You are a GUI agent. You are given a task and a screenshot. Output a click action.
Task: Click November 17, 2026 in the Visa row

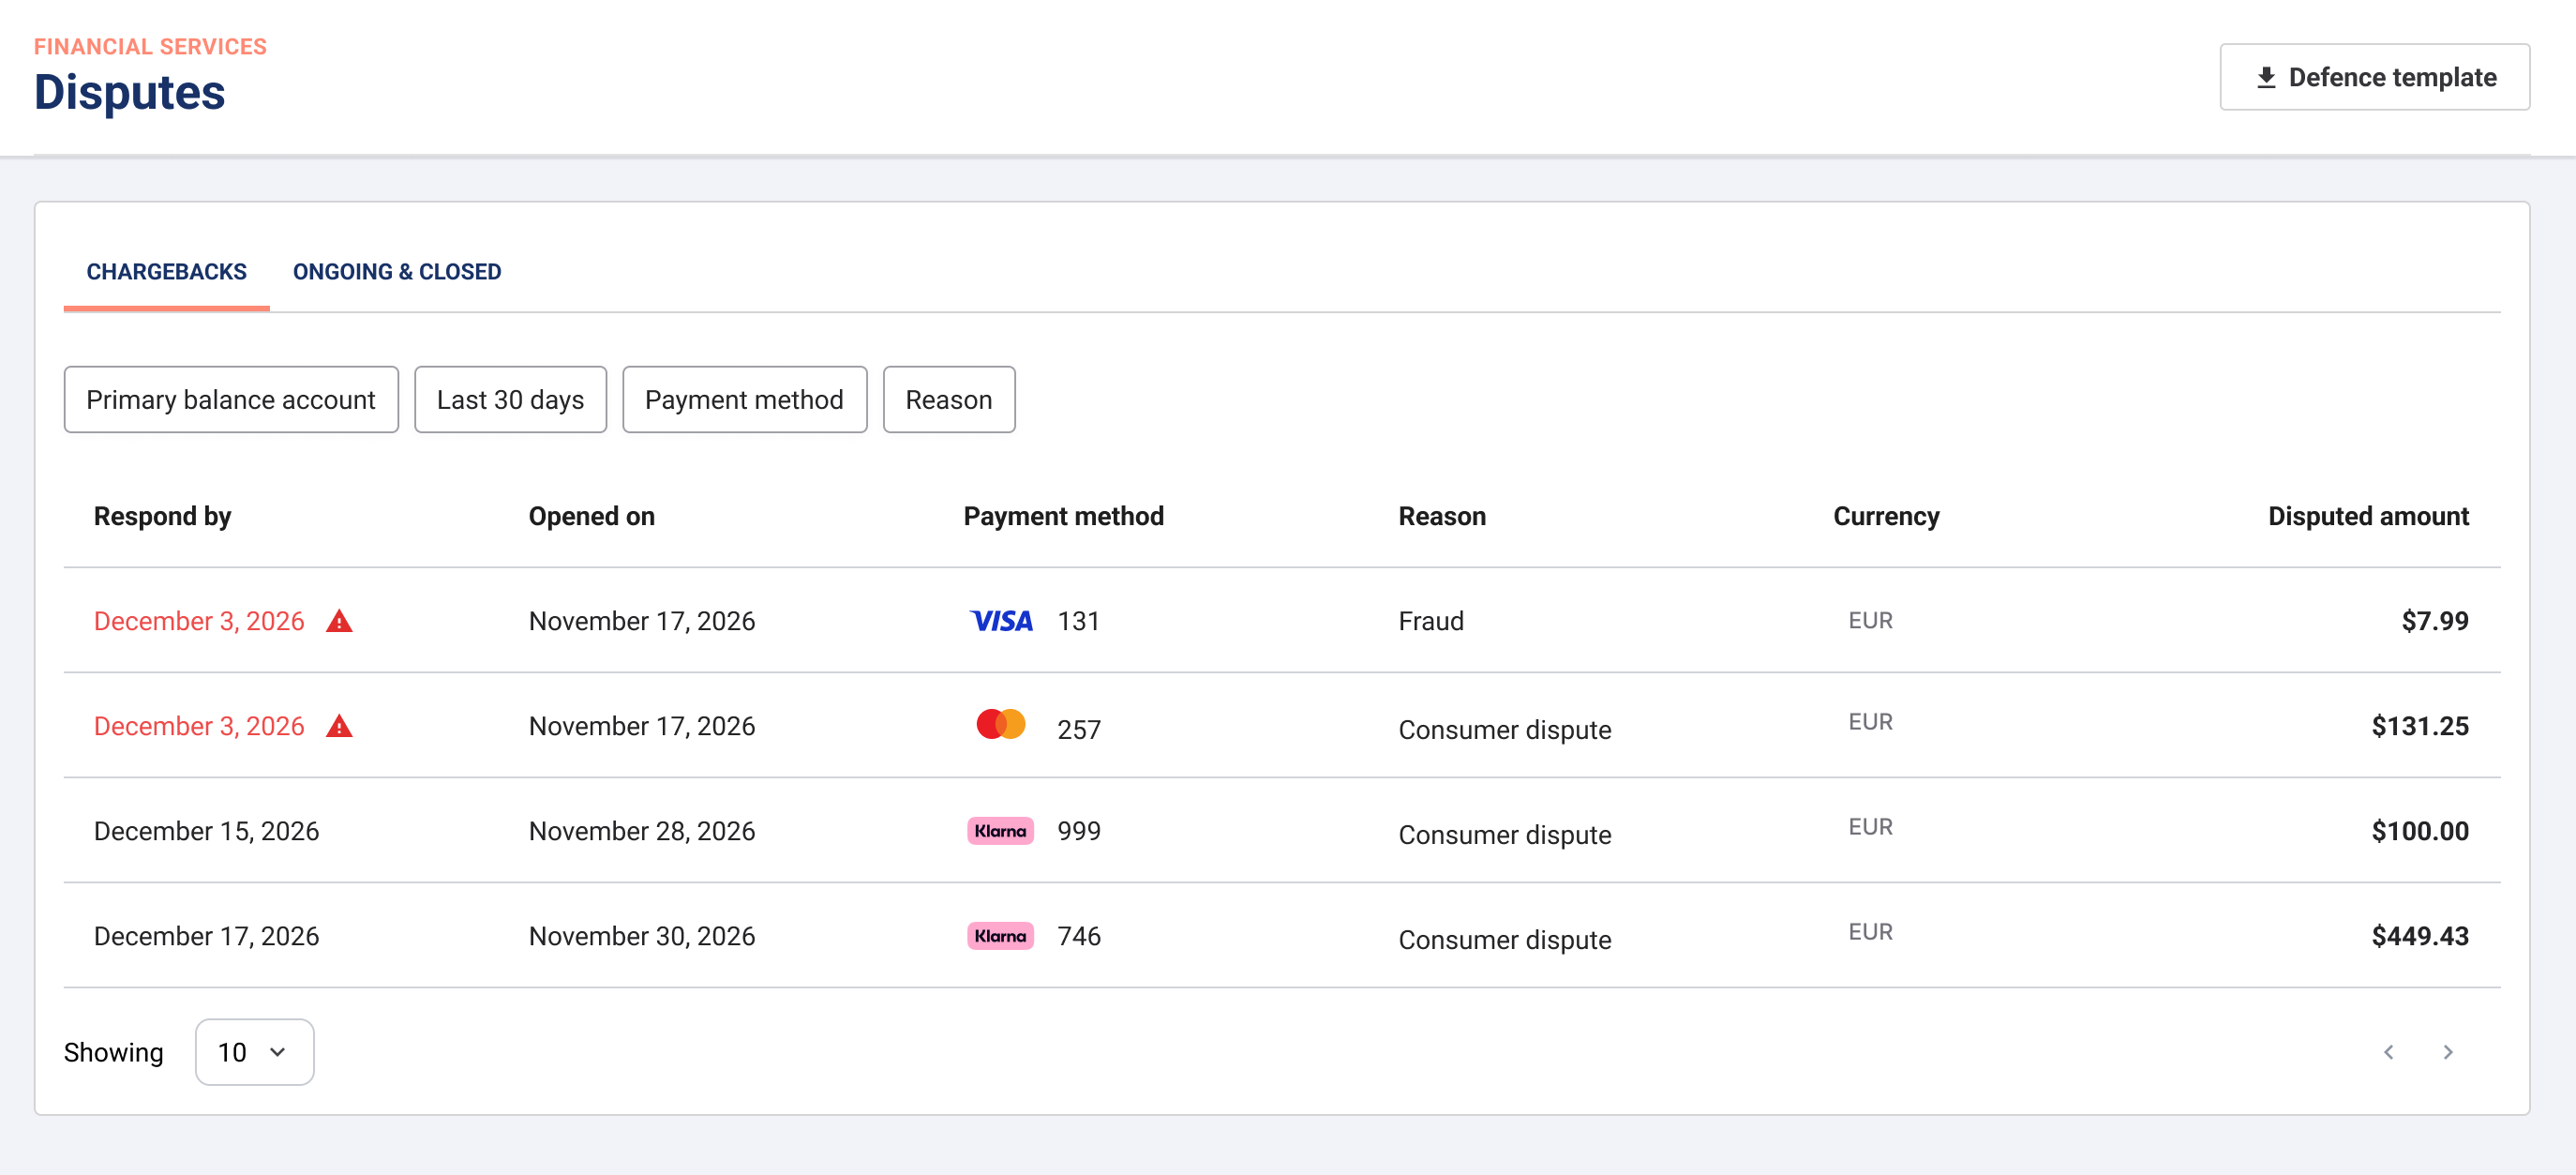click(641, 621)
